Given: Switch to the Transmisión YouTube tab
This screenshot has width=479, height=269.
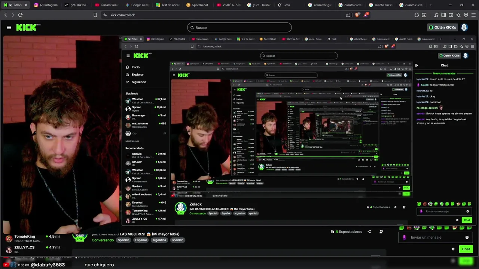Looking at the screenshot, I should [107, 5].
